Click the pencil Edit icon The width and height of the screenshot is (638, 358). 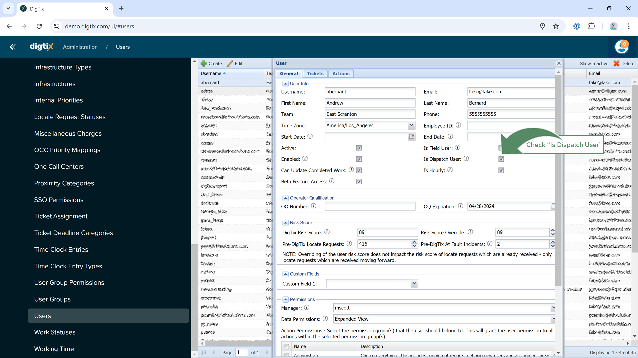(x=230, y=63)
